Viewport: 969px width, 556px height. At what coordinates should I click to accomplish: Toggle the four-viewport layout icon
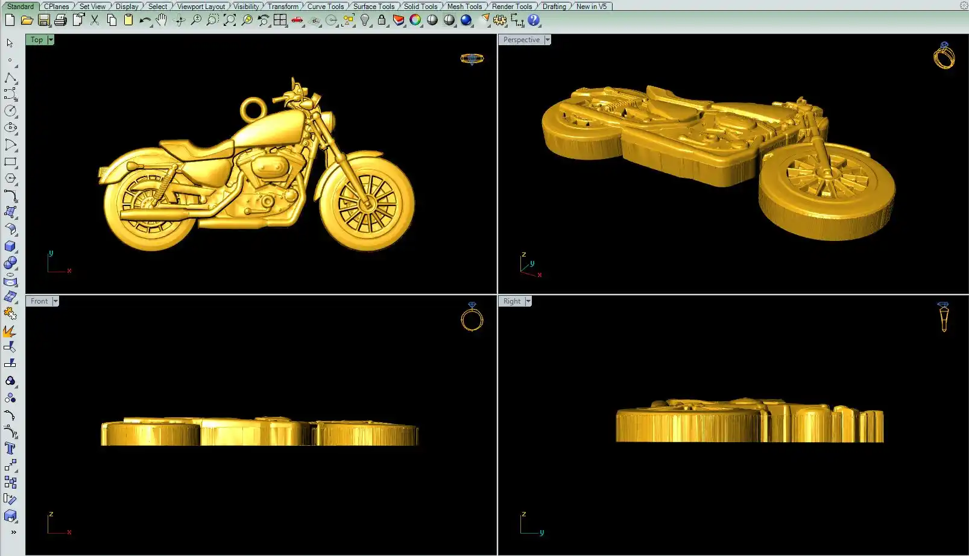tap(280, 20)
